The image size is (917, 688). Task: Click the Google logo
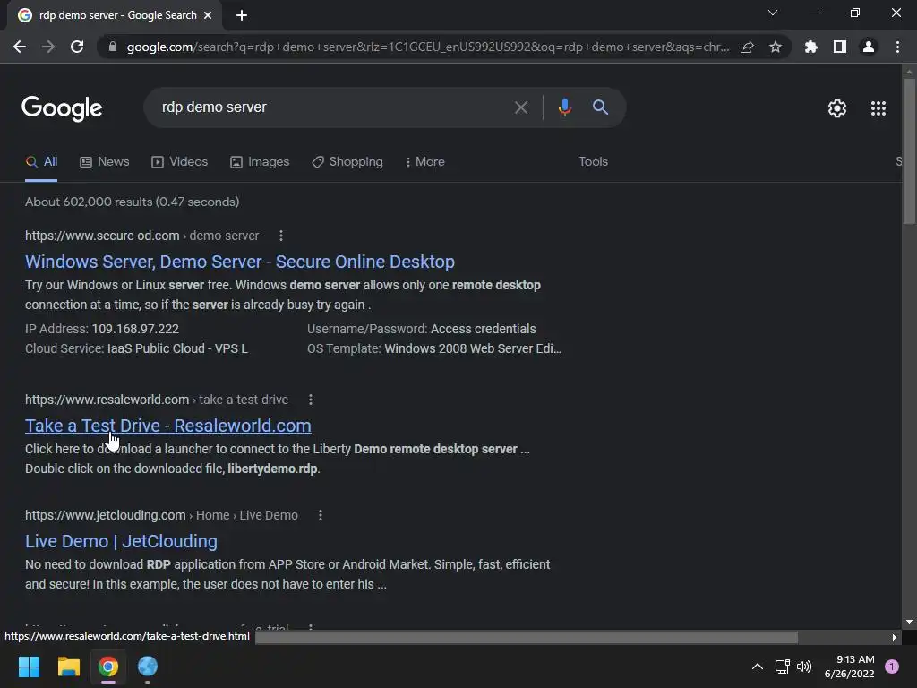(62, 108)
